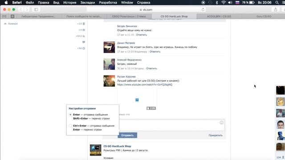Open the История menu
This screenshot has height=160, width=285.
(70, 3)
